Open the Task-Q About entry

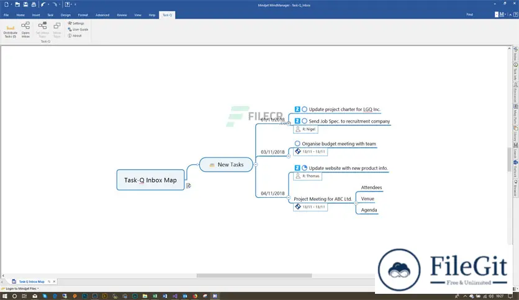click(74, 36)
